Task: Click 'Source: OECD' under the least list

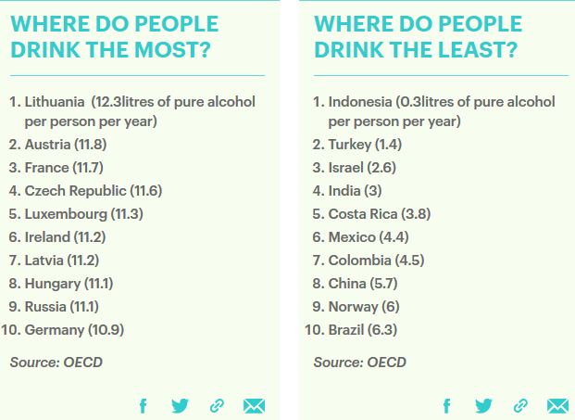Action: pyautogui.click(x=359, y=362)
